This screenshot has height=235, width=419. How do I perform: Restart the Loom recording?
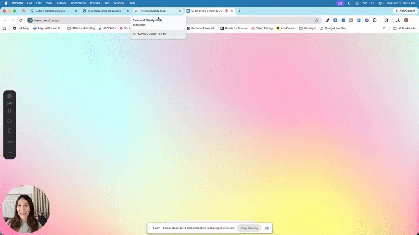[x=10, y=121]
